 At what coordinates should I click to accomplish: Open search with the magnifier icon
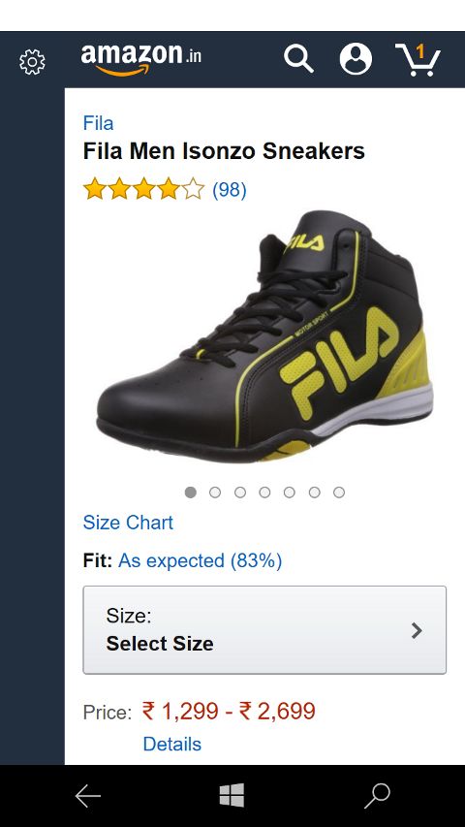point(298,58)
